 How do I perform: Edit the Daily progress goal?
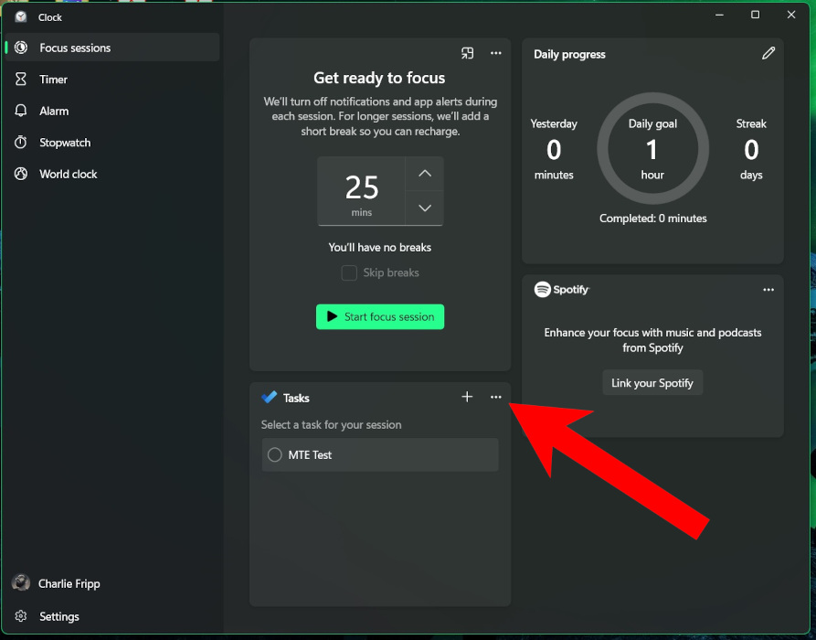point(768,53)
